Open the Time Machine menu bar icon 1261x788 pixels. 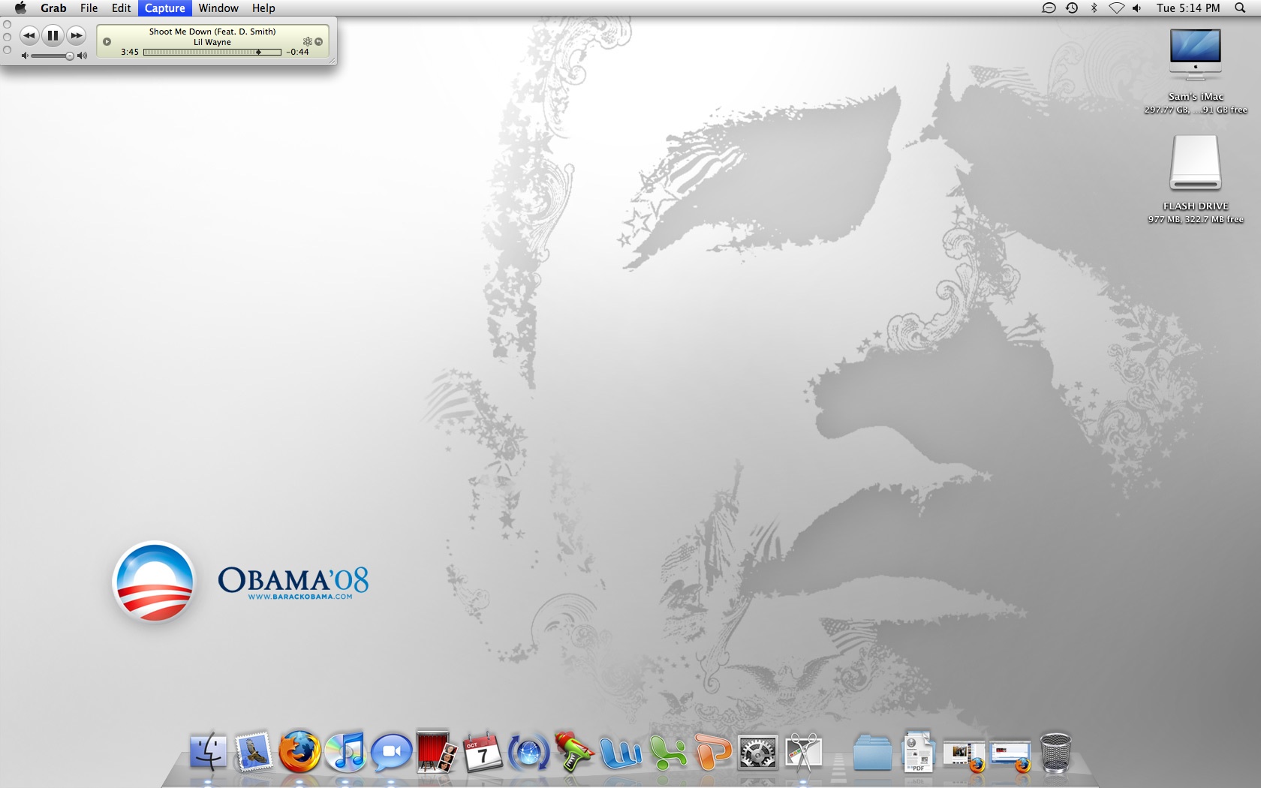1072,8
